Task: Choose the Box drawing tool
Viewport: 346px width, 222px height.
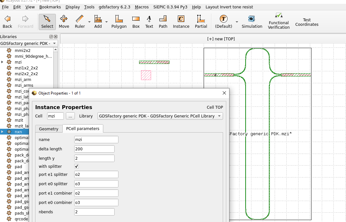Action: 136,22
